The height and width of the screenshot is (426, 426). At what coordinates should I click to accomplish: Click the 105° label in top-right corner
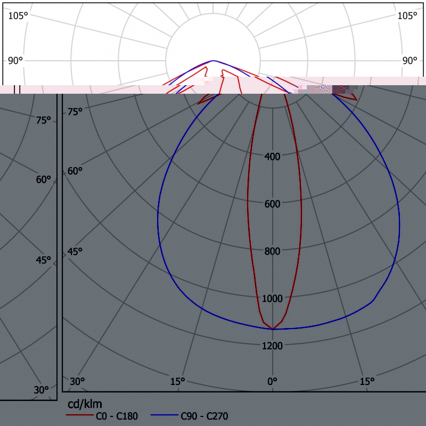click(408, 15)
